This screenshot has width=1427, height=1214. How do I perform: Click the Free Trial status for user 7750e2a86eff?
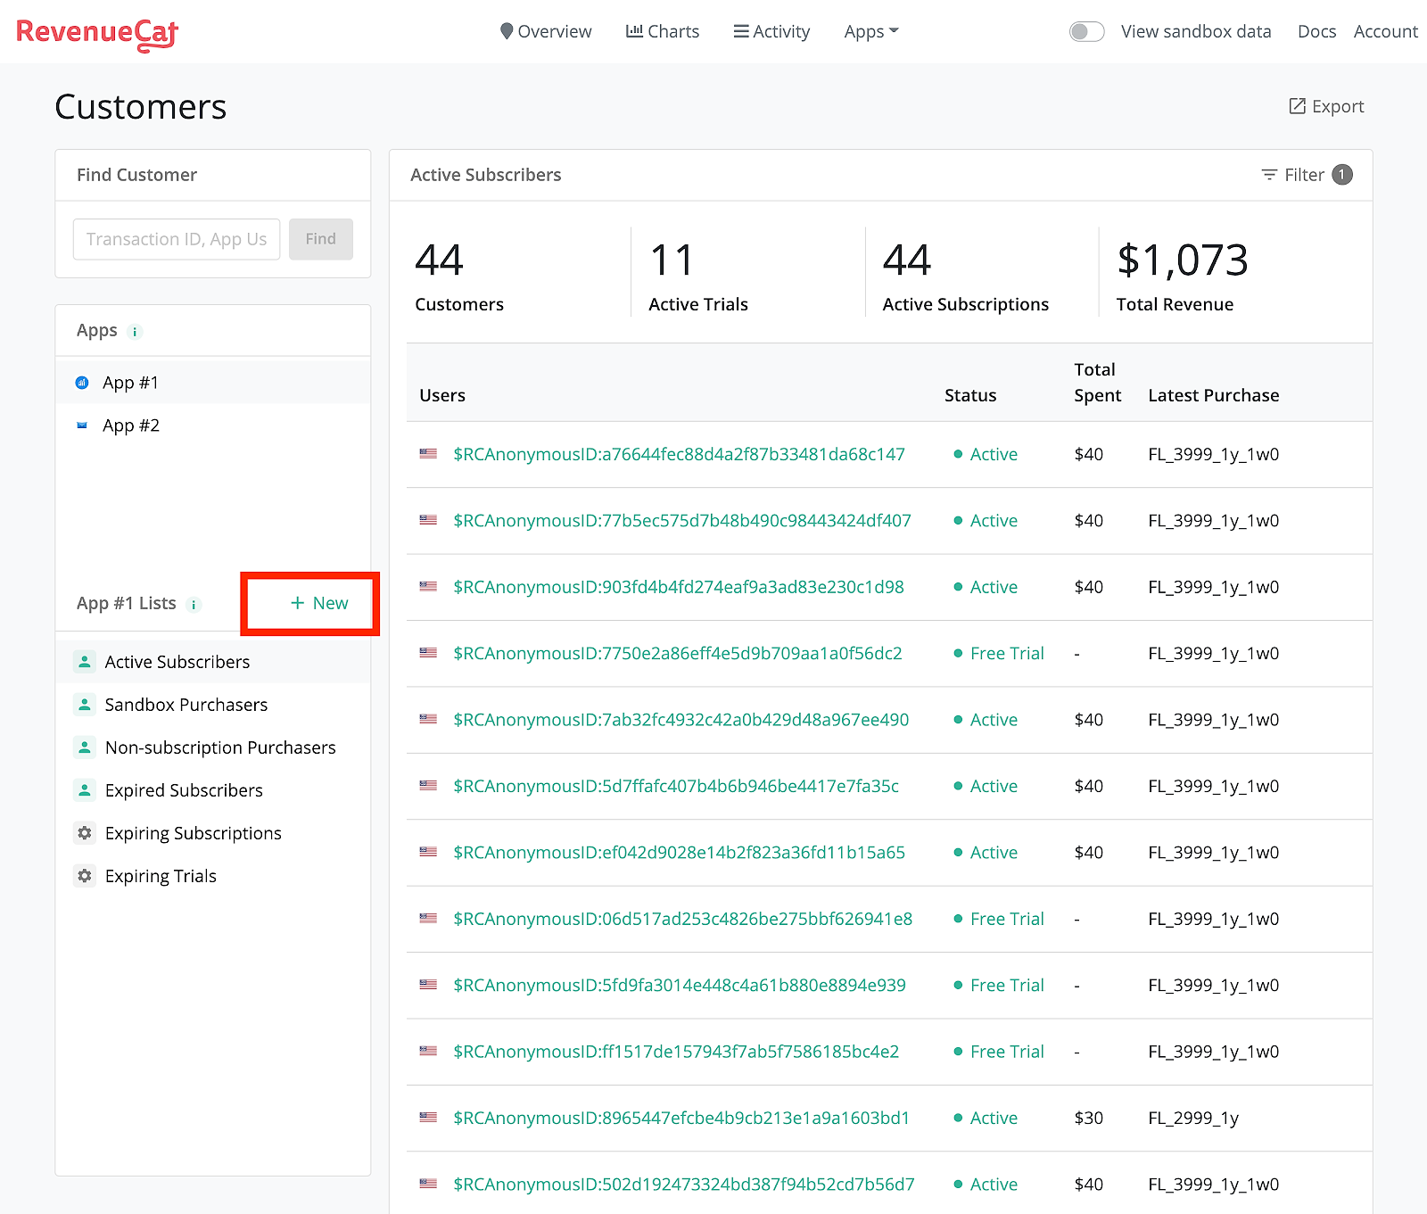pos(999,653)
